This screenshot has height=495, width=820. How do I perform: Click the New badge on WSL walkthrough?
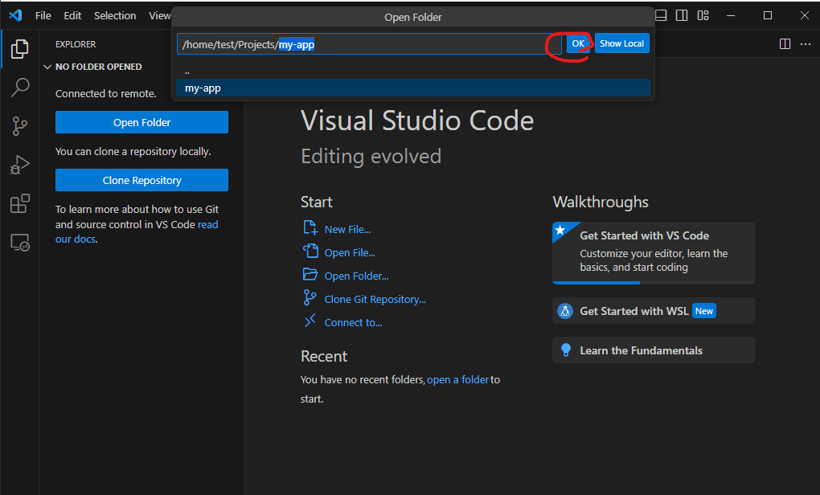704,311
